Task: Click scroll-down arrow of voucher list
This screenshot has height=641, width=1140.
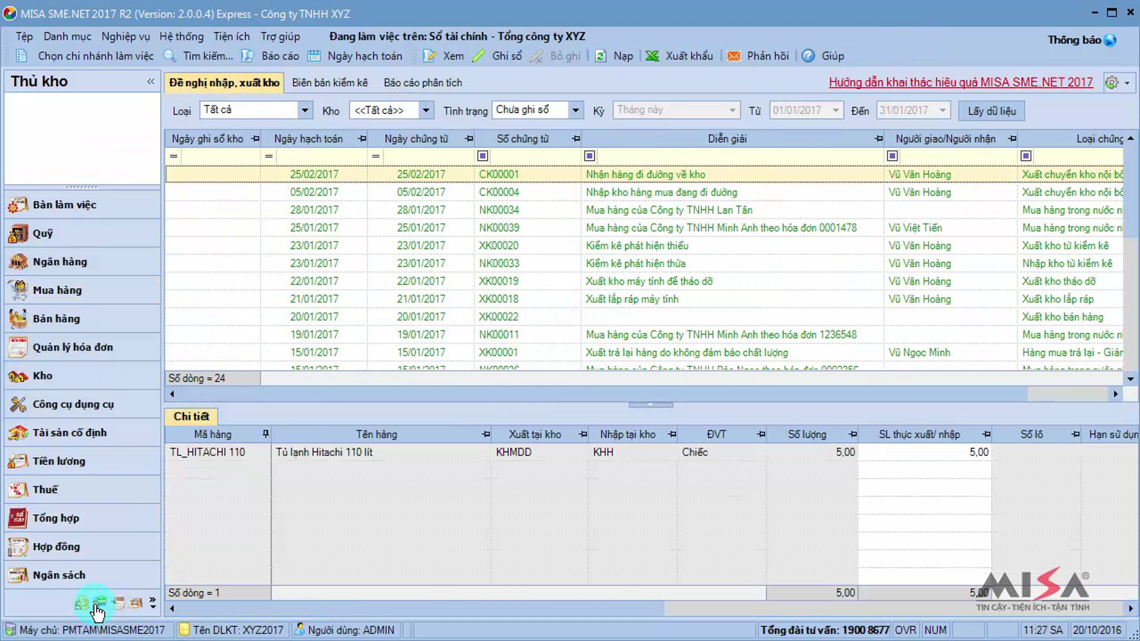Action: point(1130,379)
